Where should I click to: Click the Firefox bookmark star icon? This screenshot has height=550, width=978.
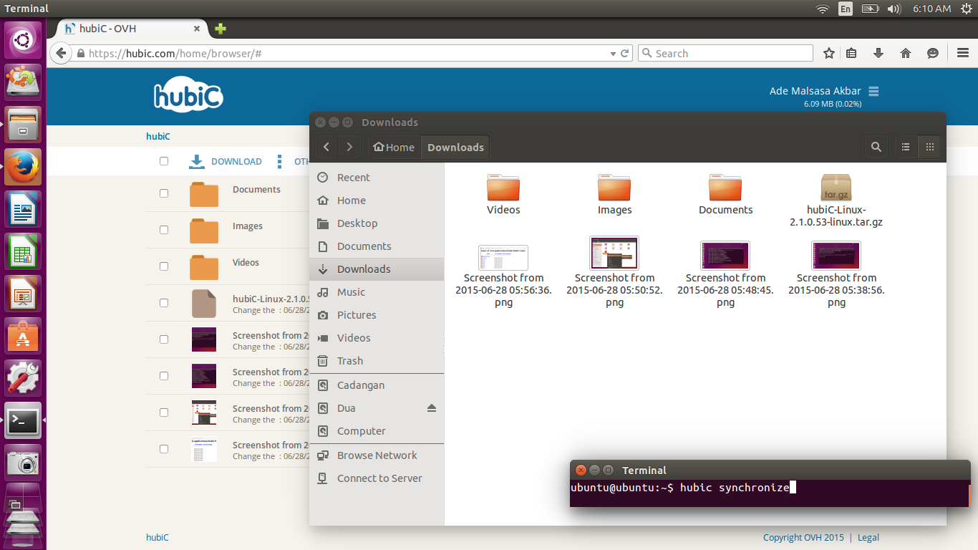coord(829,54)
